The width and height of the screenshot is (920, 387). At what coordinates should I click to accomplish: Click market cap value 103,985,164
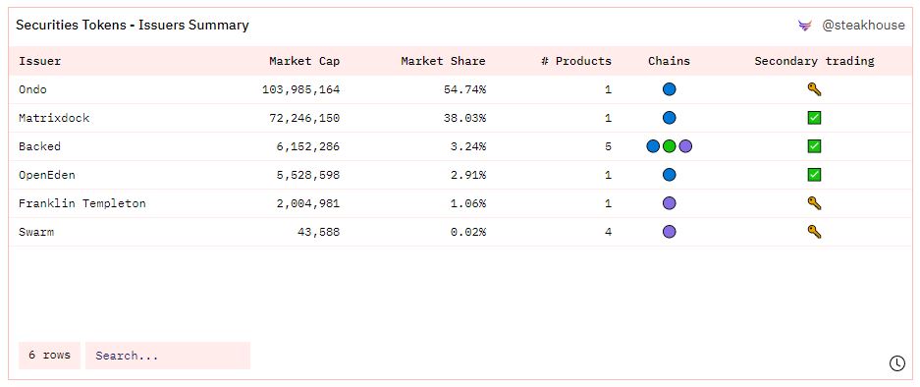point(301,89)
